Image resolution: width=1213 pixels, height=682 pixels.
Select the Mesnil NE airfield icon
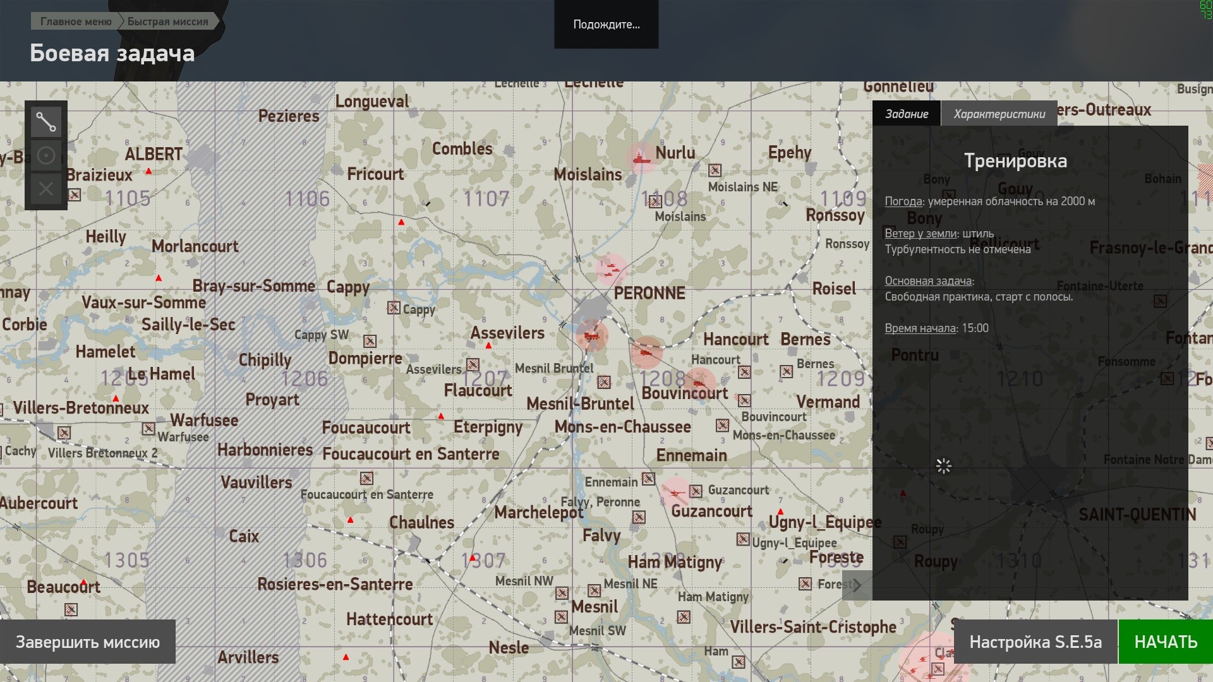[594, 590]
